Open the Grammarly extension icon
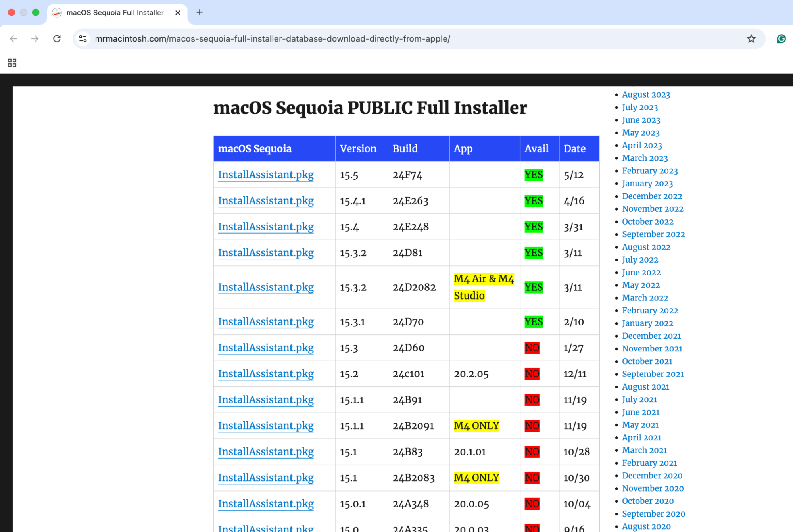This screenshot has width=793, height=532. point(781,38)
